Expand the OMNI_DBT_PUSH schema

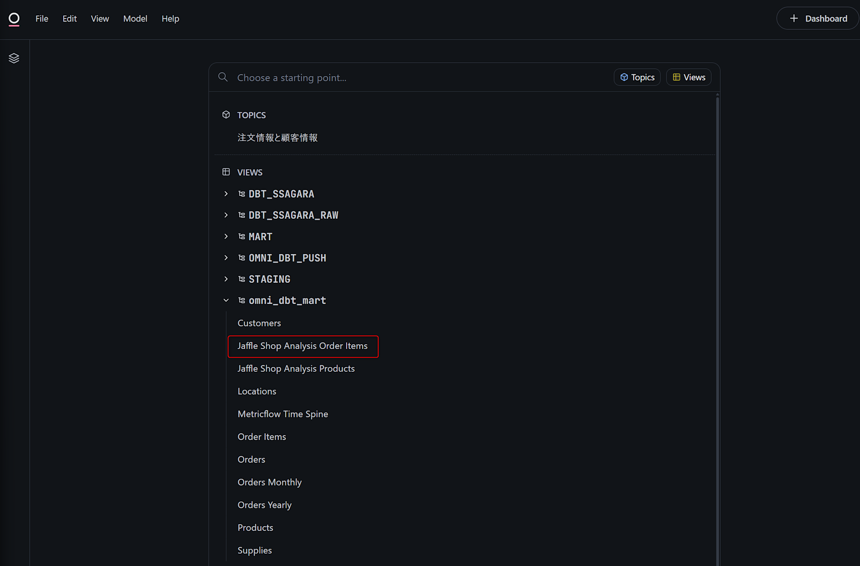226,258
